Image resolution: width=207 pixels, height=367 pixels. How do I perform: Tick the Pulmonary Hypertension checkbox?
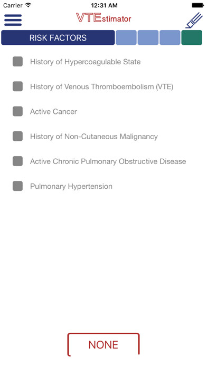17,186
